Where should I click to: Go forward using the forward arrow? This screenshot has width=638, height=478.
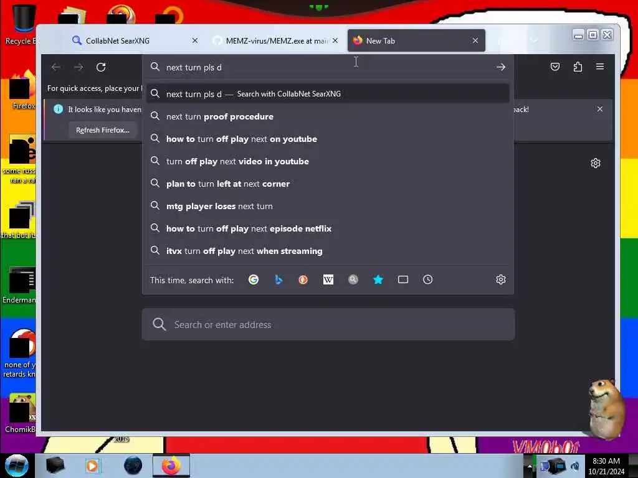click(x=79, y=67)
